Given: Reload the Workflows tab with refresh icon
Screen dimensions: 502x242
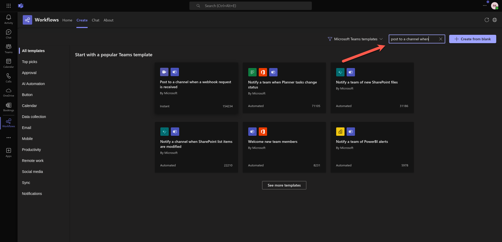Looking at the screenshot, I should click(487, 20).
